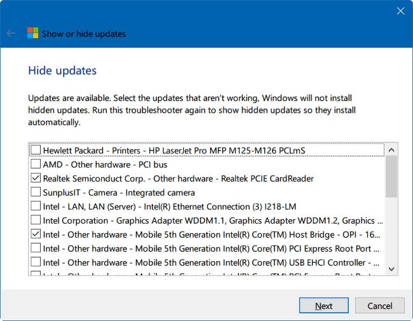Check the AMD PCI bus update checkbox

tap(36, 164)
